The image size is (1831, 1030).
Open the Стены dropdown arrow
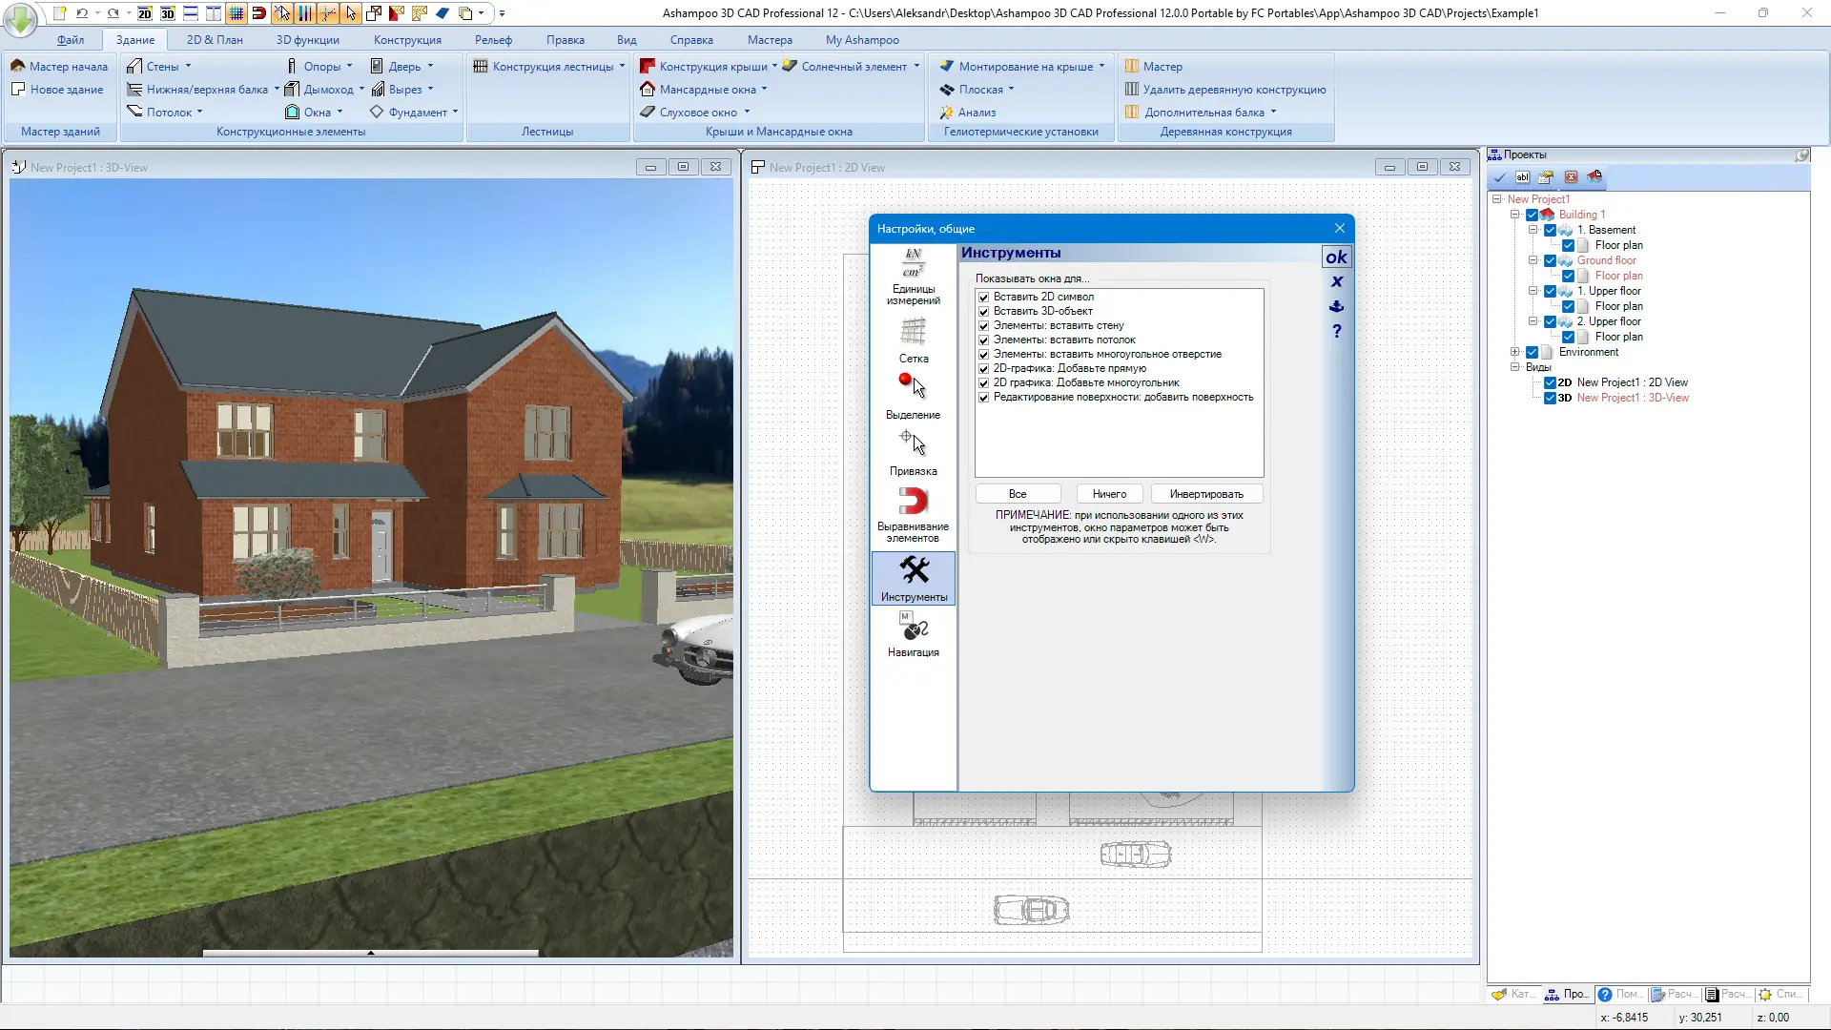[x=188, y=67]
